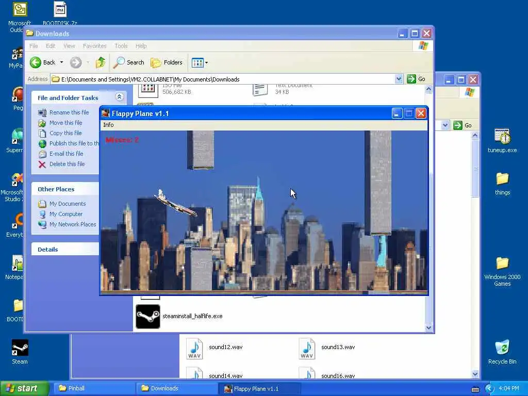
Task: Click the Go button in Downloads window
Action: [x=416, y=79]
